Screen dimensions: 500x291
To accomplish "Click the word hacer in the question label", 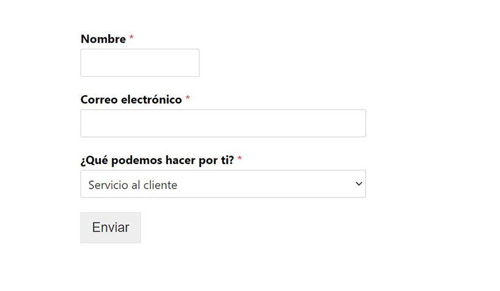I will pos(180,160).
